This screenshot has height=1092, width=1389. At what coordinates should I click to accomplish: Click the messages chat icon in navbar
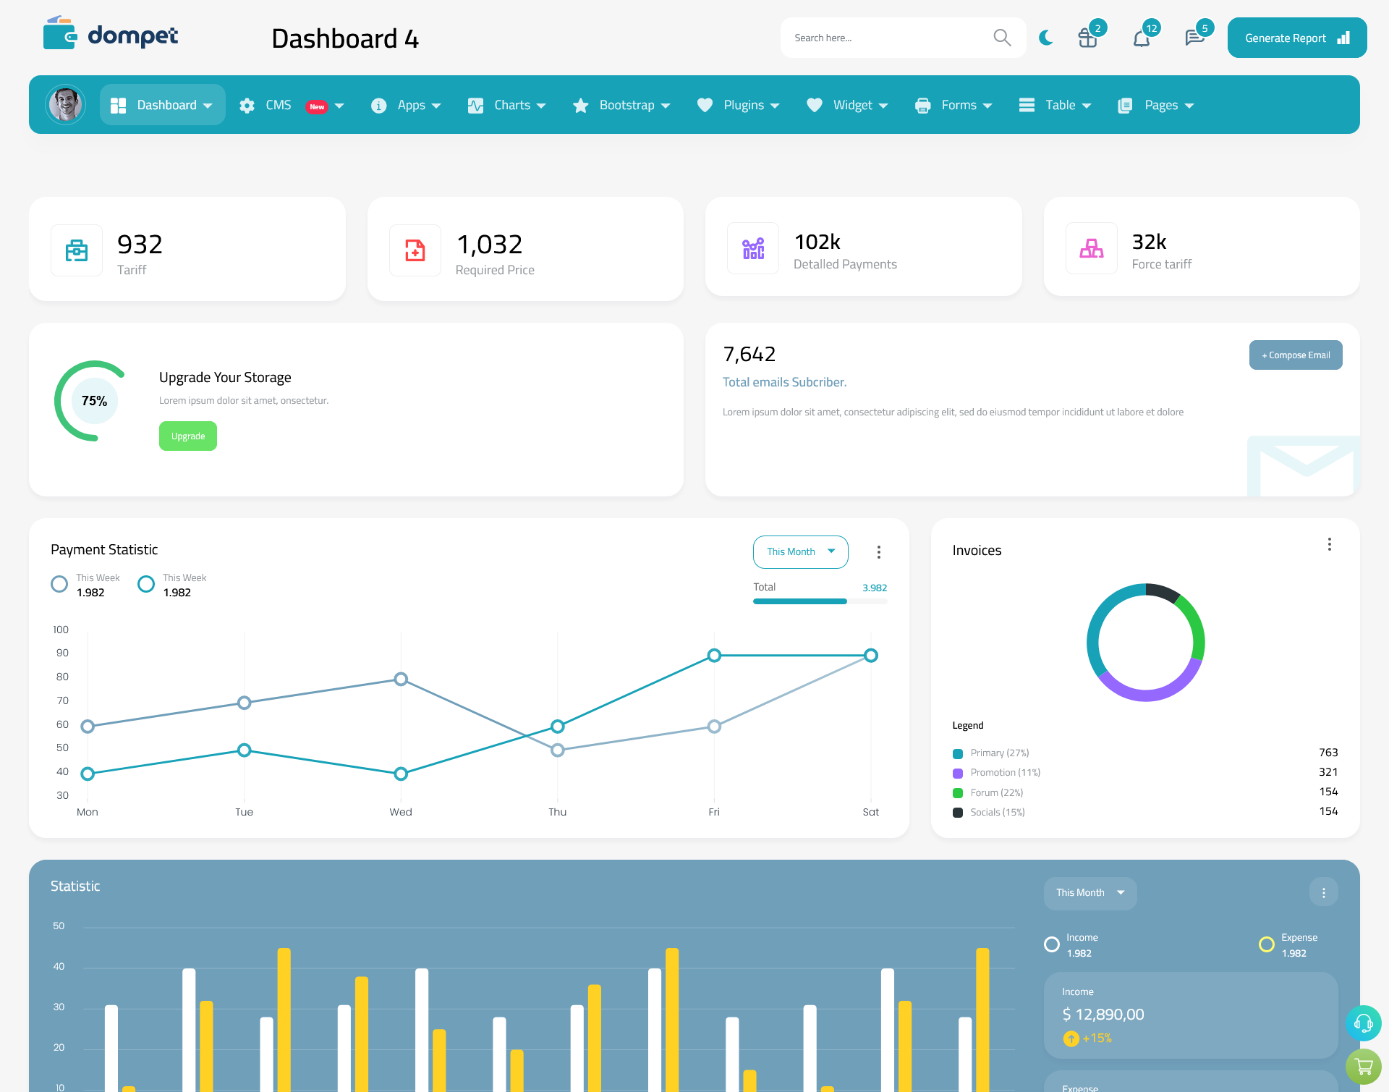(x=1194, y=37)
